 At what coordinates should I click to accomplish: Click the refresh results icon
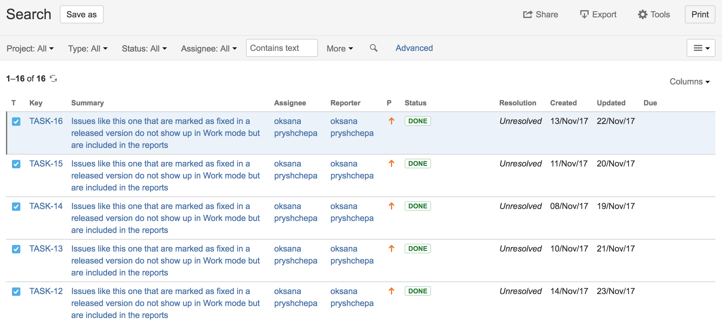[x=54, y=78]
